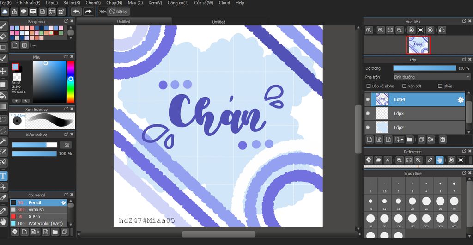Viewport: 473px width, 245px height.
Task: Select the Magic Wand tool
Action: (3, 141)
